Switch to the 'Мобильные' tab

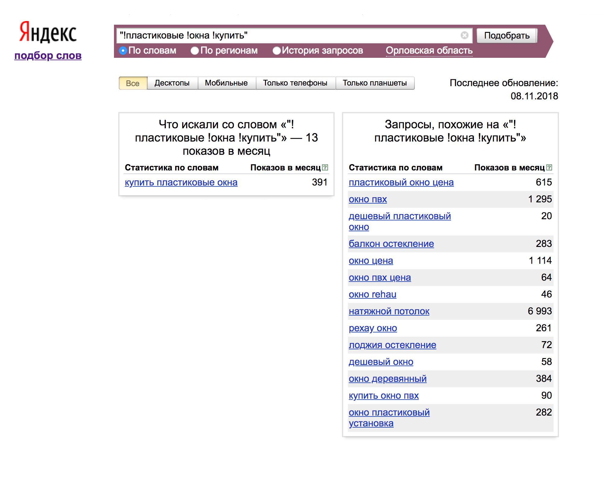pyautogui.click(x=226, y=83)
